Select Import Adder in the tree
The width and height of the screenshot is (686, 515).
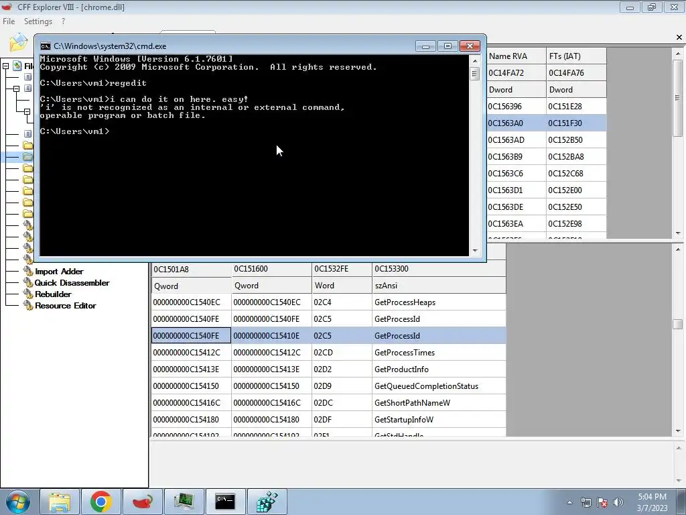(59, 272)
